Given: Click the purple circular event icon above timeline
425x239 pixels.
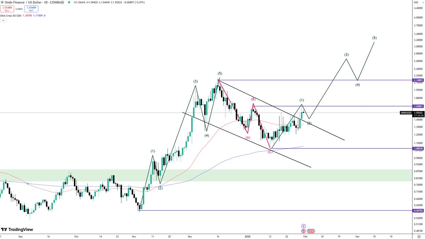Looking at the screenshot, I should pos(304,226).
